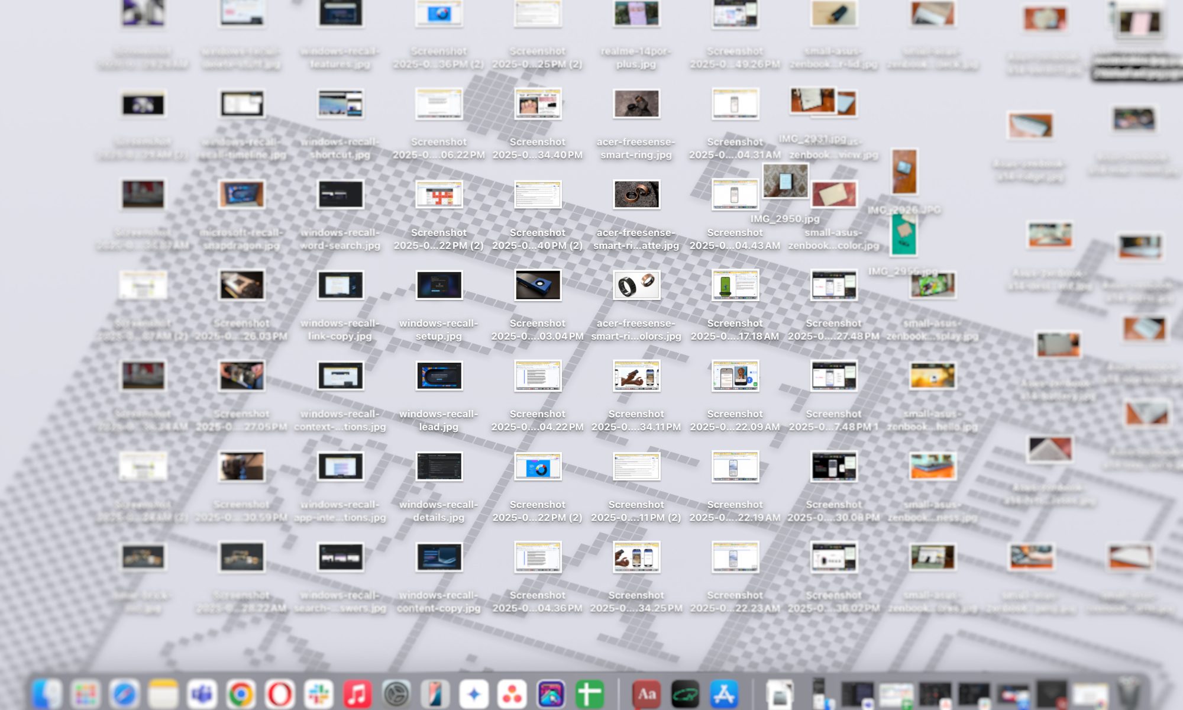Select Screenshot 2025-0...26.03 PM file
1183x710 pixels.
point(241,285)
